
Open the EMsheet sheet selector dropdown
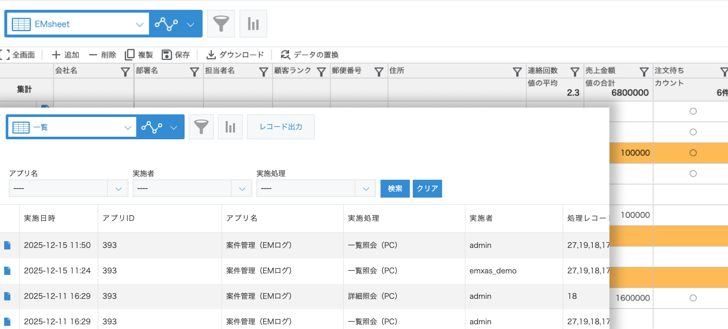point(78,23)
